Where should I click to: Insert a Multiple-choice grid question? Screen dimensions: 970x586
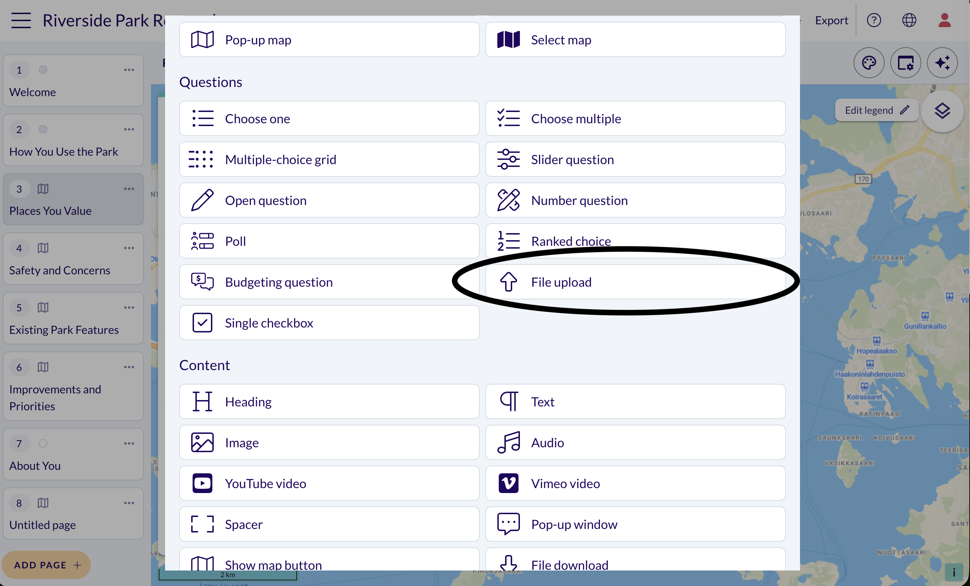pos(329,160)
